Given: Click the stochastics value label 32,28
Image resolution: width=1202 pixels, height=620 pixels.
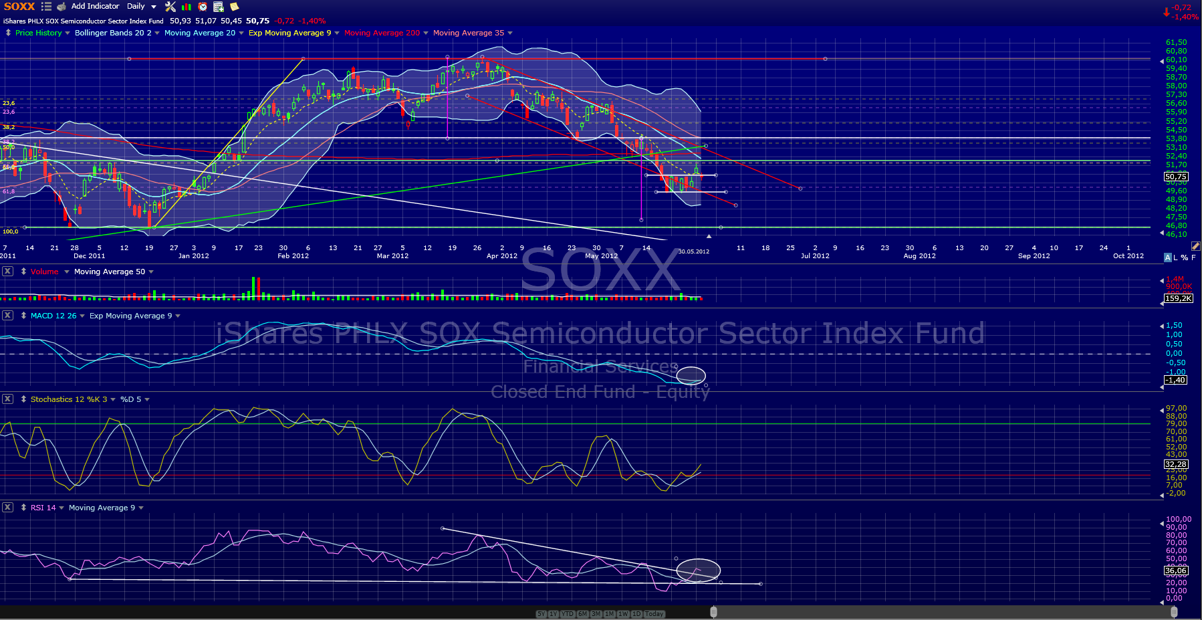Looking at the screenshot, I should coord(1176,464).
